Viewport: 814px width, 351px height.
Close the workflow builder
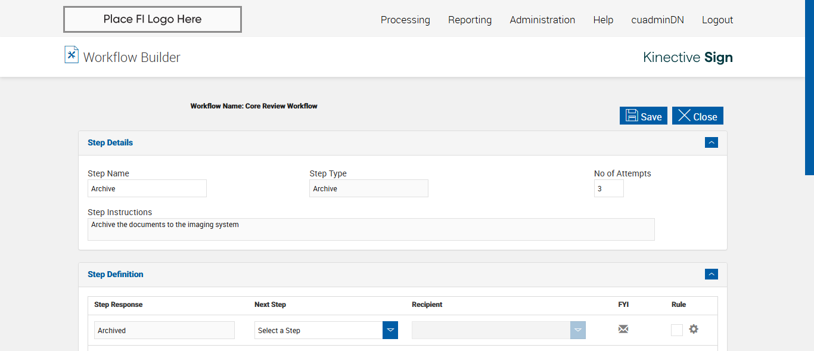pos(697,116)
